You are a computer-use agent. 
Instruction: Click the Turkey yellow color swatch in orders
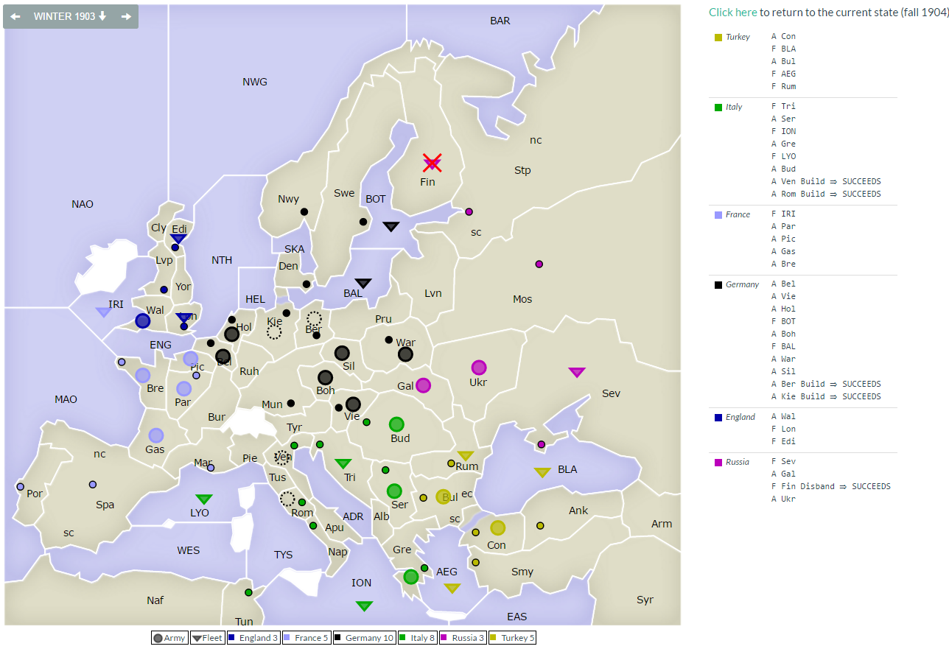click(x=718, y=37)
